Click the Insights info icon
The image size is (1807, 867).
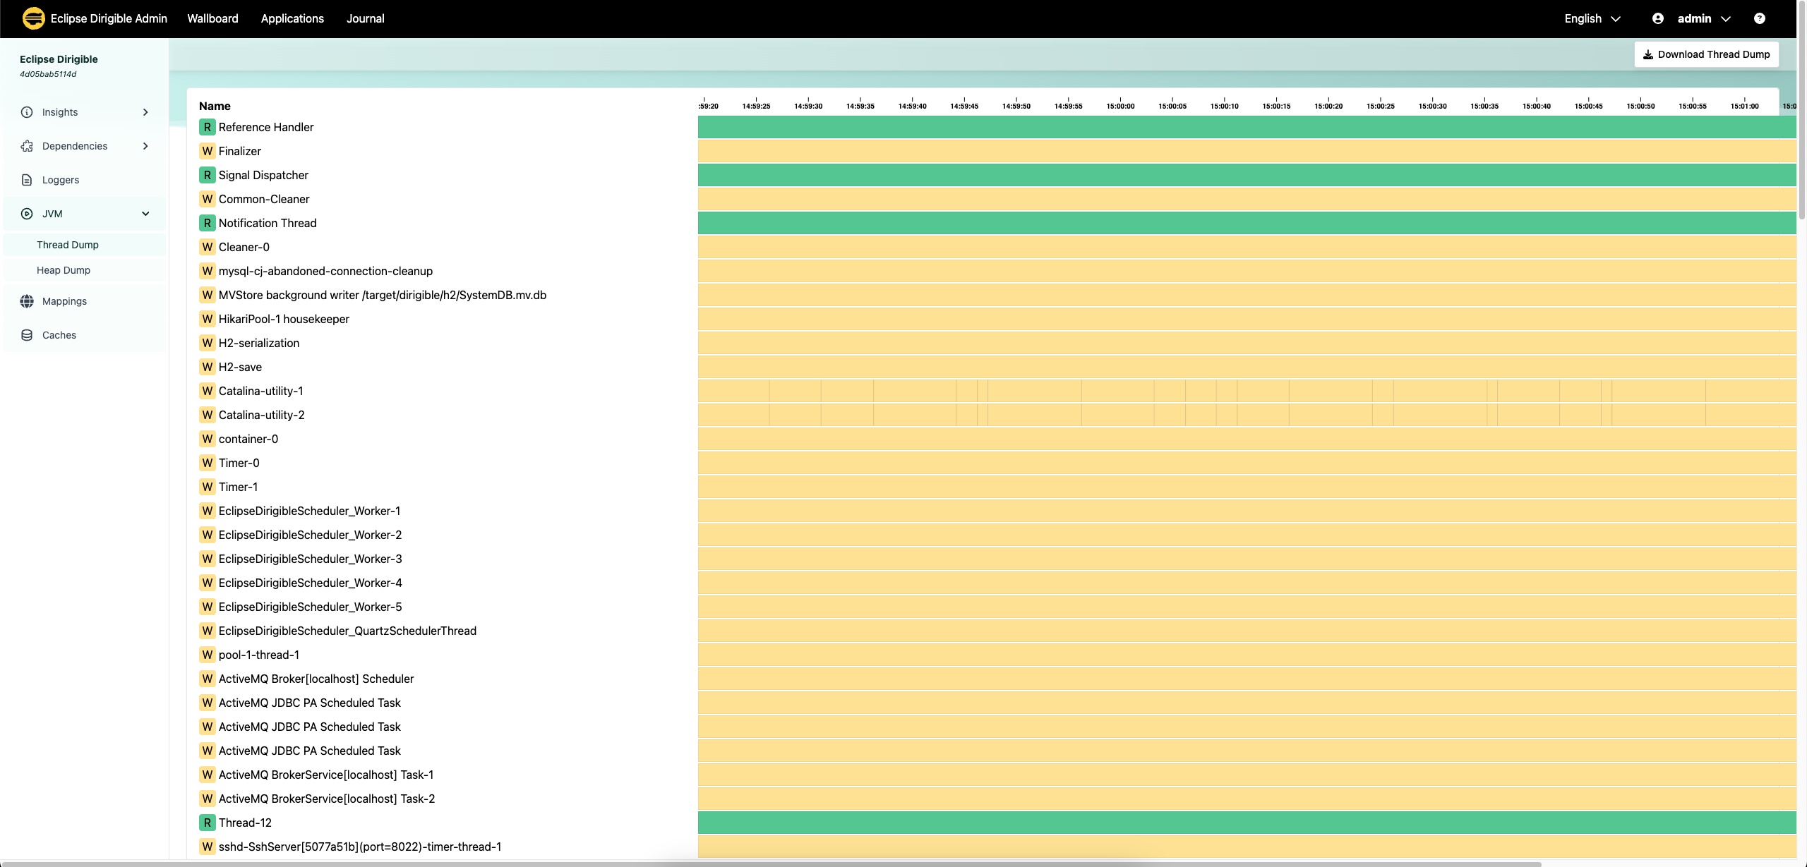27,112
